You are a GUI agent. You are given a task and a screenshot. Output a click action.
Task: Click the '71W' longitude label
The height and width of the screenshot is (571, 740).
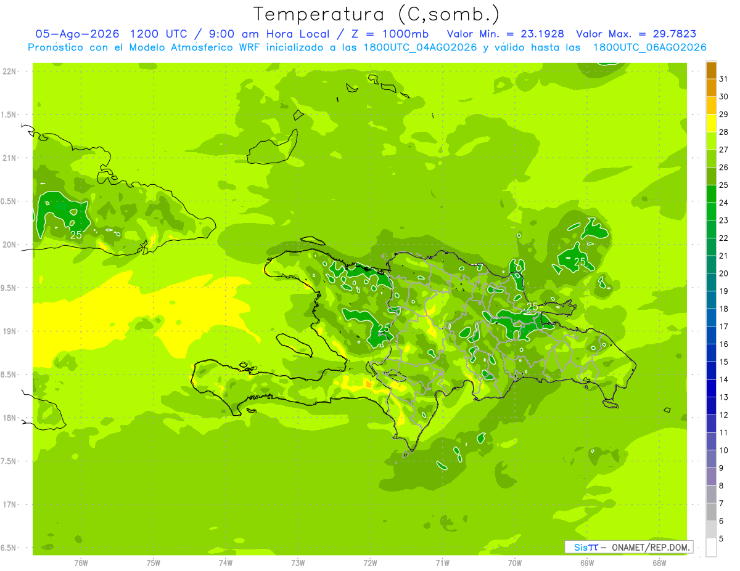(442, 562)
